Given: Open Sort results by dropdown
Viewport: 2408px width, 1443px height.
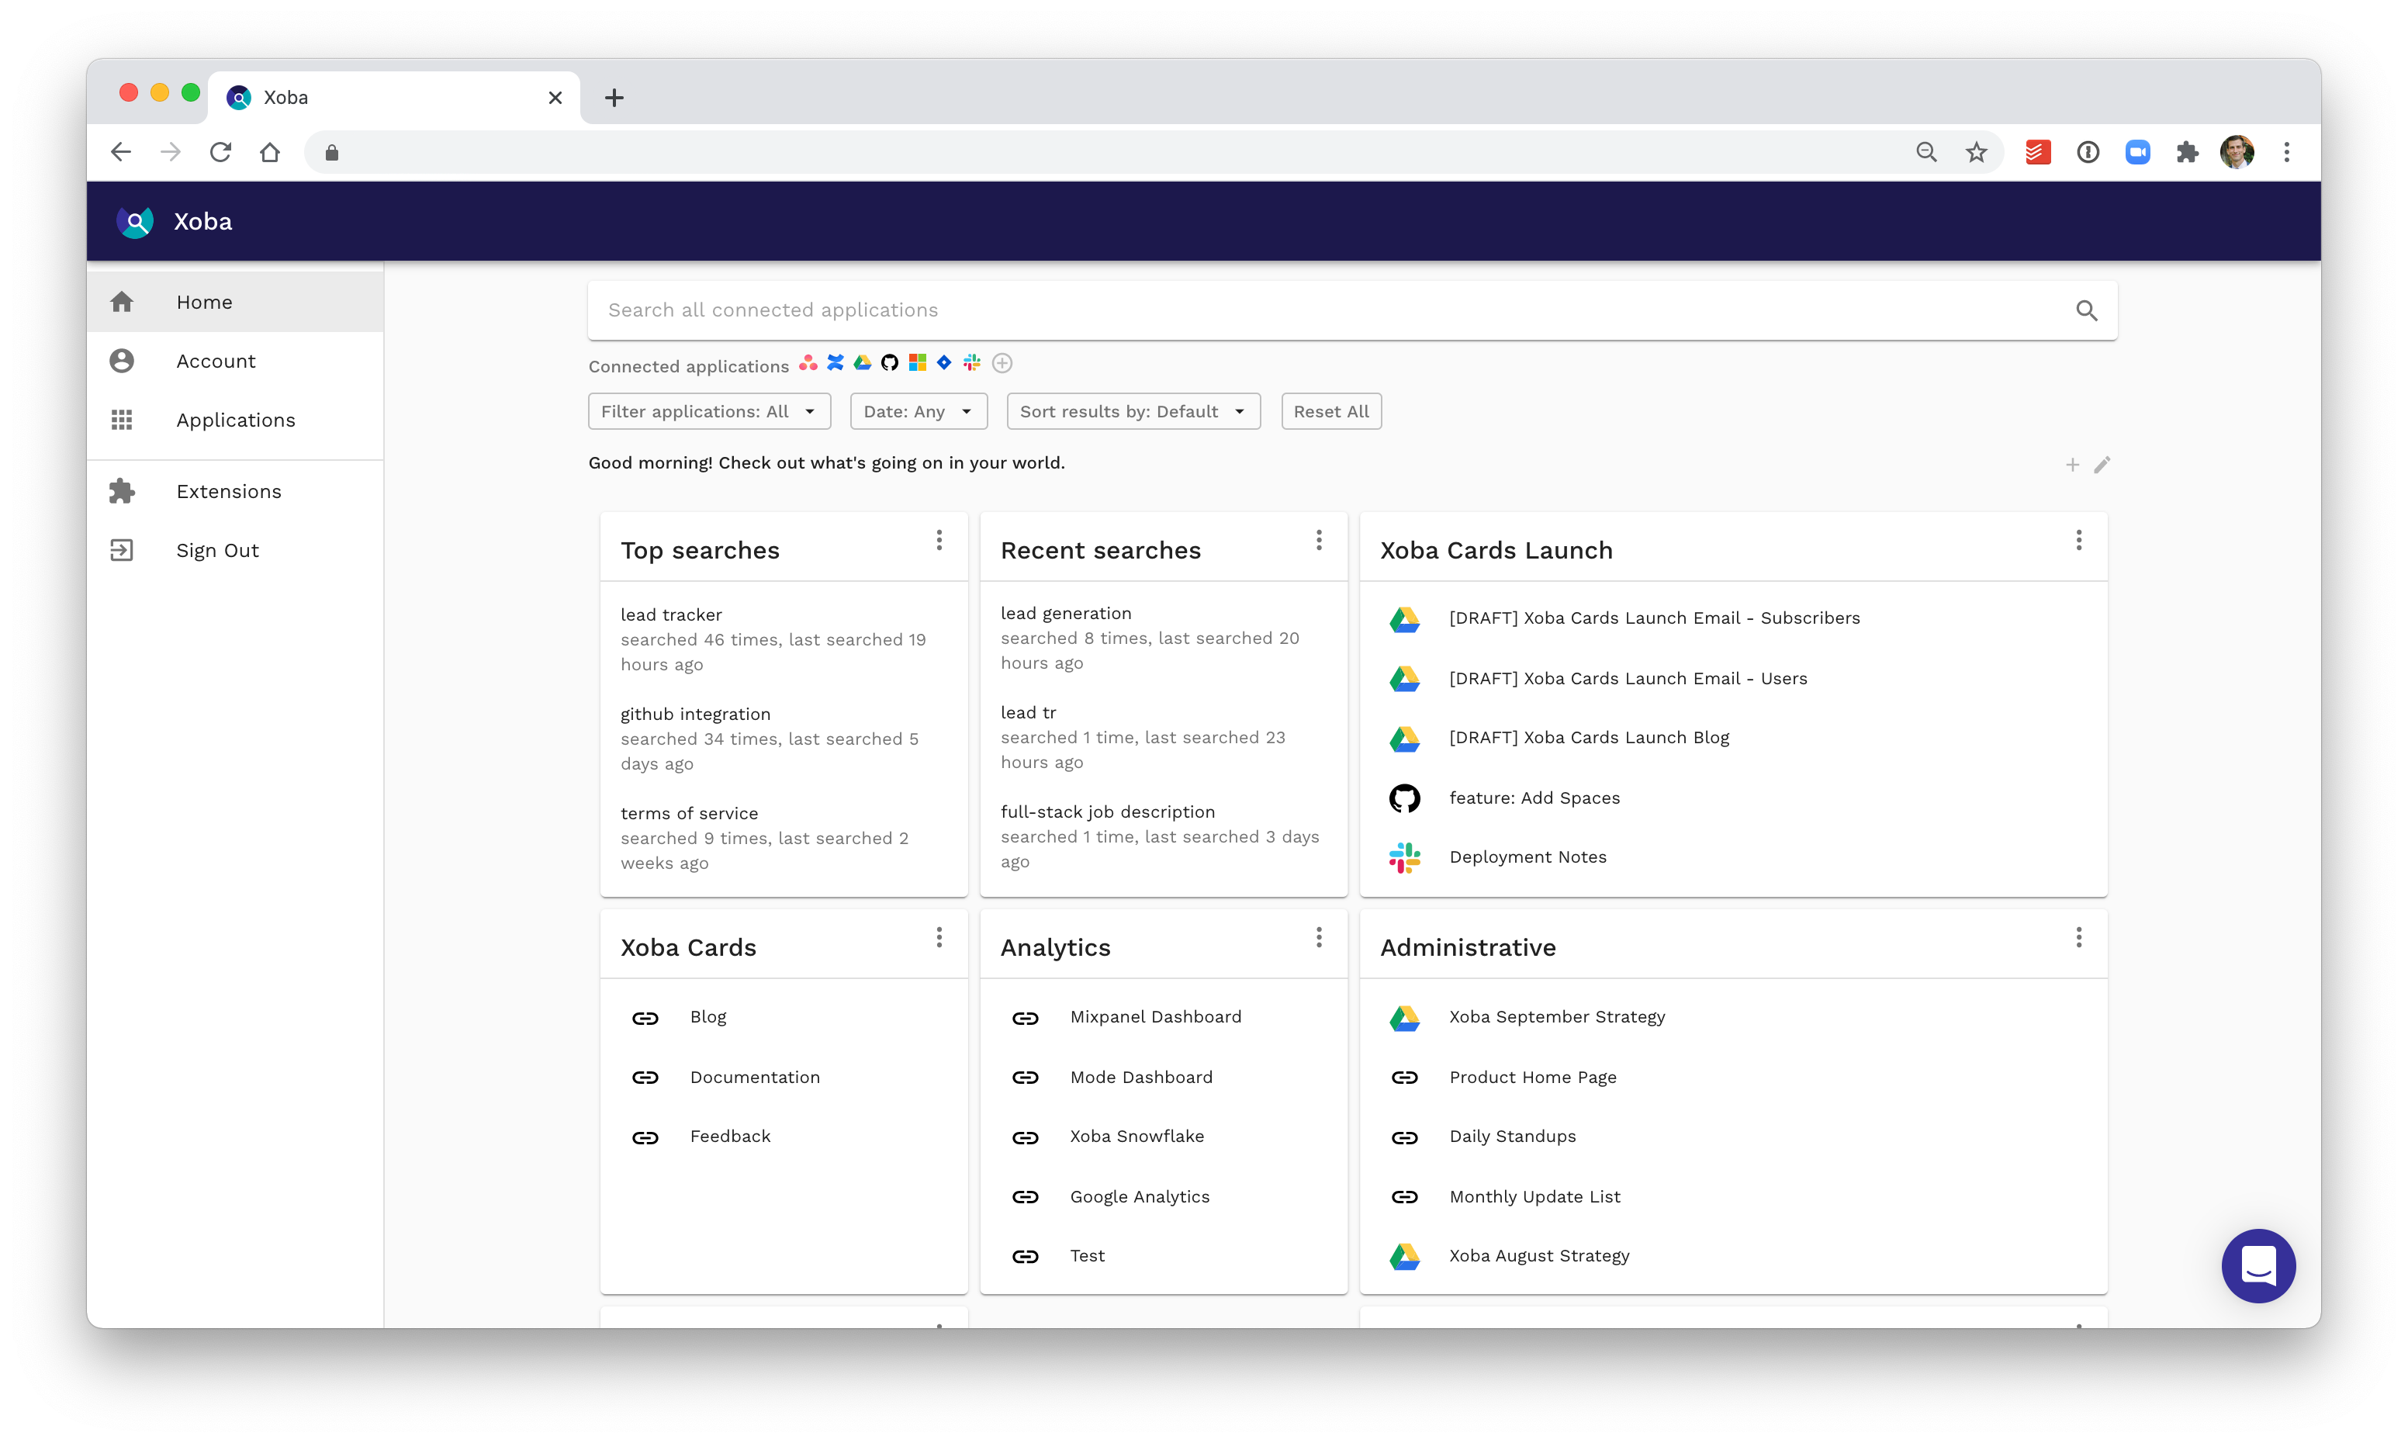Looking at the screenshot, I should (x=1133, y=411).
